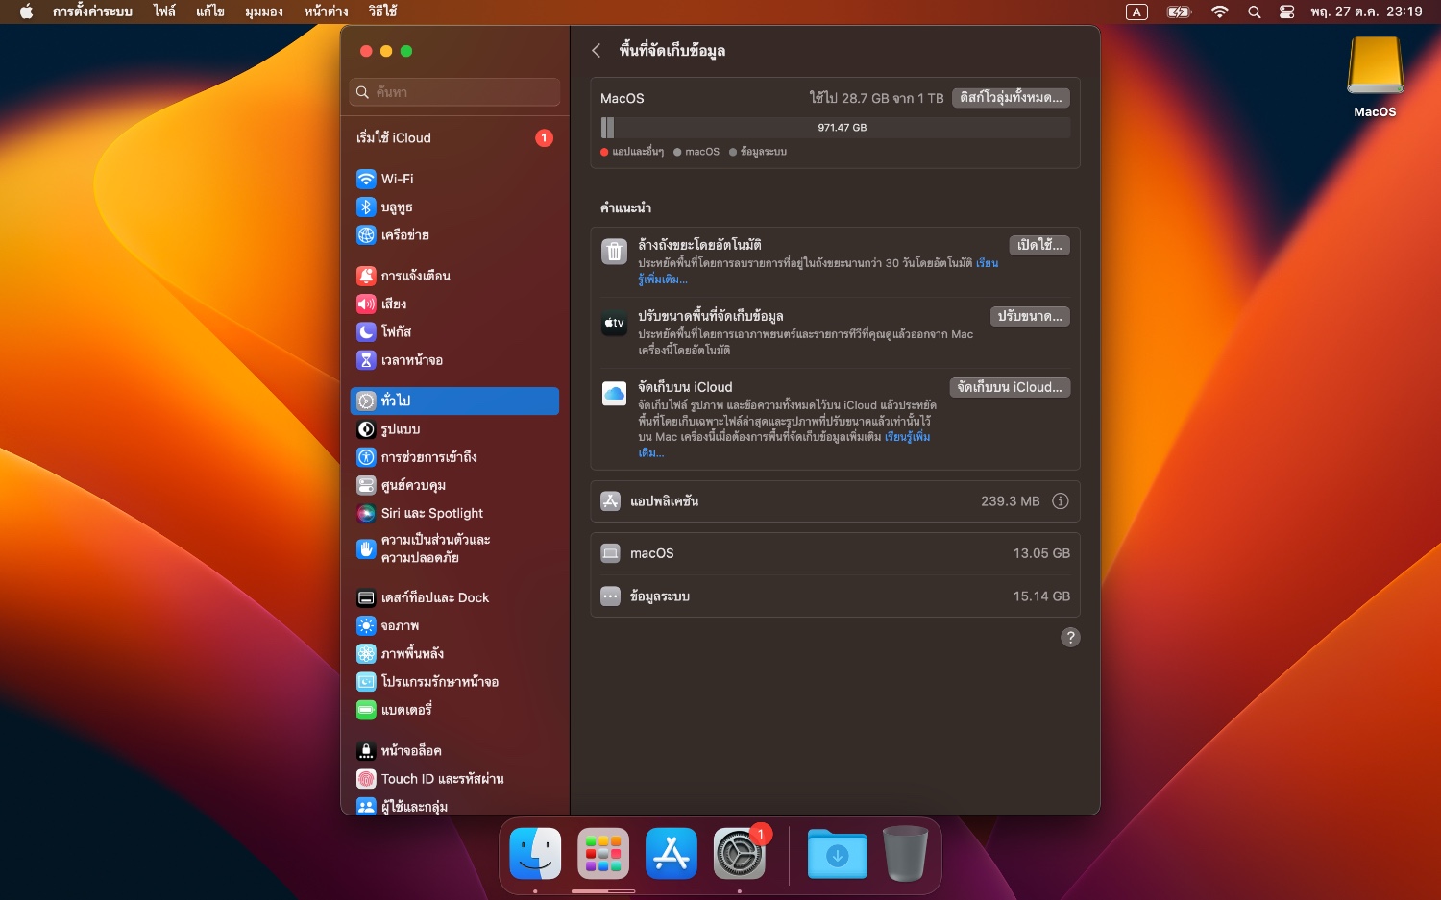1441x900 pixels.
Task: Open เดสก์ท็อปและ Dock settings
Action: (x=454, y=597)
